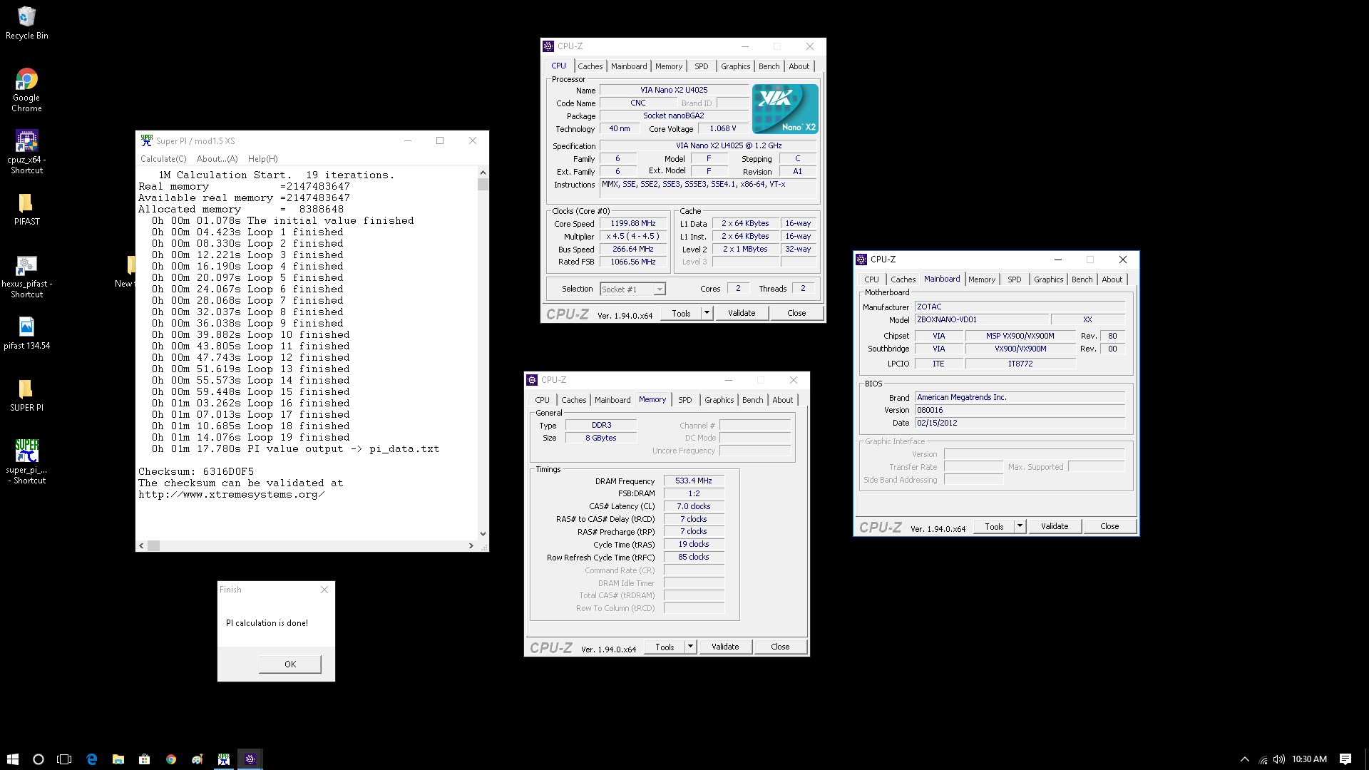The image size is (1369, 770).
Task: Launch Microsoft Edge from the taskbar
Action: pyautogui.click(x=92, y=759)
